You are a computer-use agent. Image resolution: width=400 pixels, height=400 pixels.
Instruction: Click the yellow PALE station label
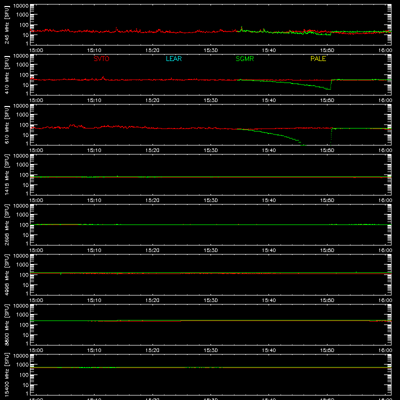[318, 58]
